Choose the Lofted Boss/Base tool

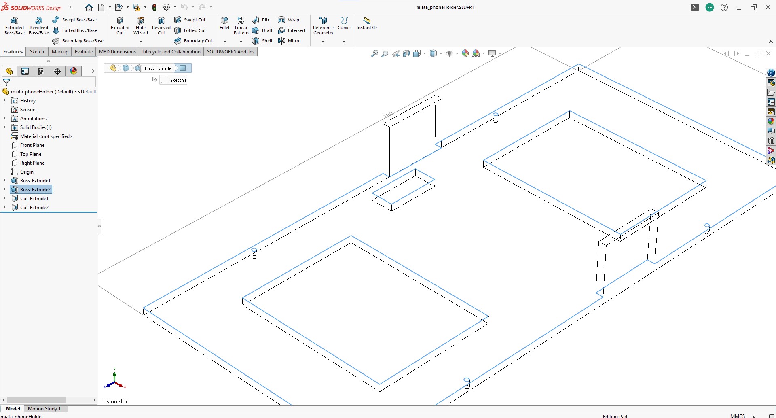click(74, 30)
